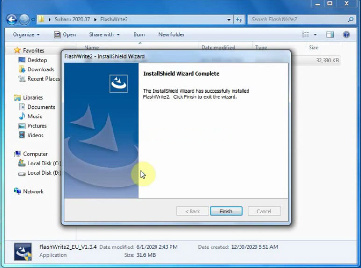The width and height of the screenshot is (361, 268).
Task: Click the Finish button in the wizard
Action: (226, 211)
